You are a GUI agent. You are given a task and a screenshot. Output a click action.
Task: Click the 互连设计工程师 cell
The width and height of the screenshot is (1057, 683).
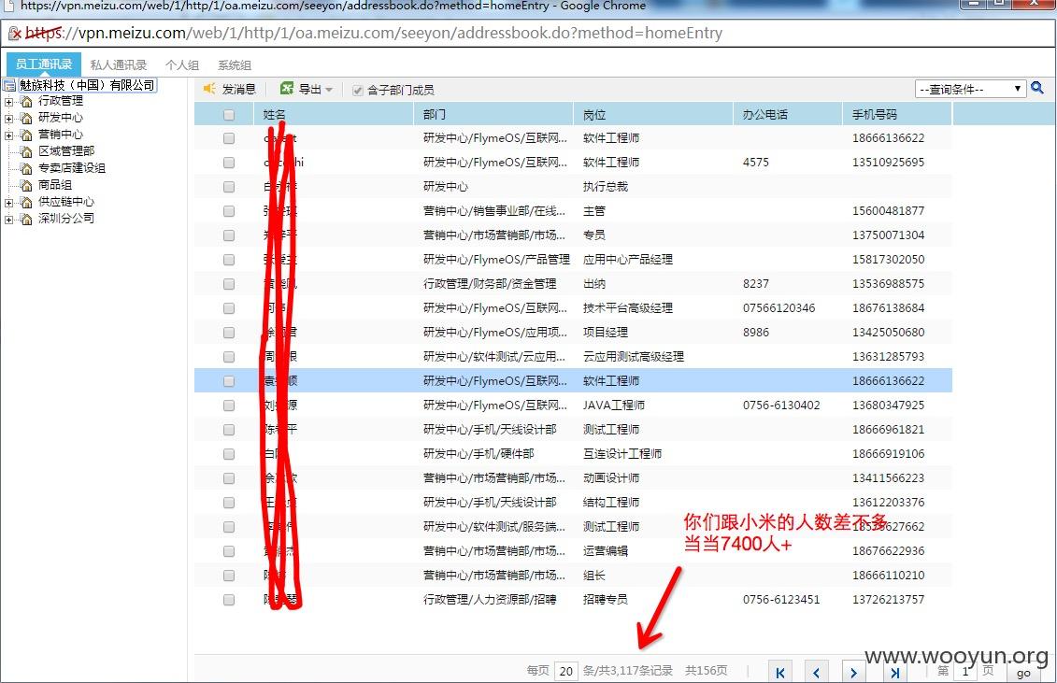[622, 454]
